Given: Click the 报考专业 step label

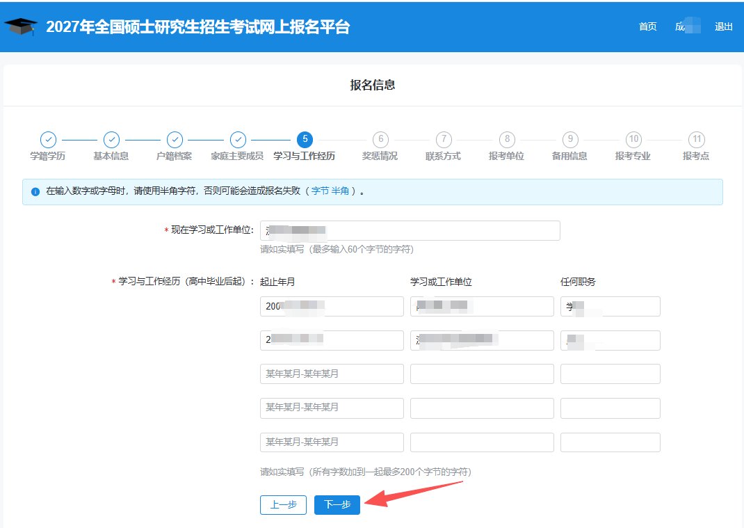Looking at the screenshot, I should coord(633,157).
